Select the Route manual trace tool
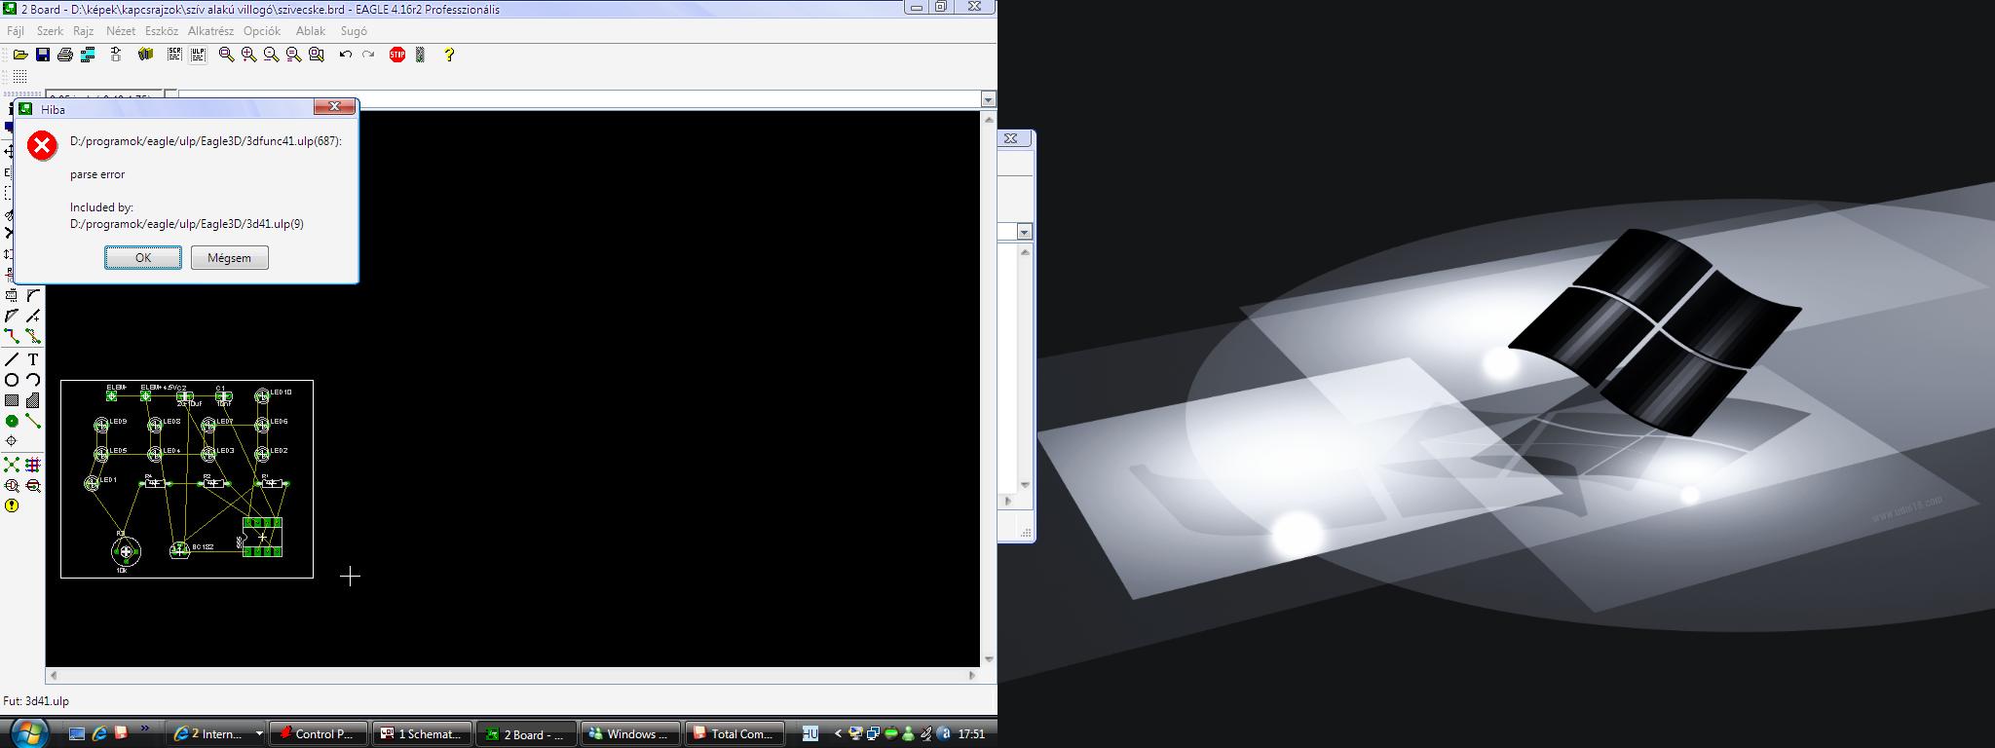This screenshot has width=1995, height=748. tap(12, 336)
